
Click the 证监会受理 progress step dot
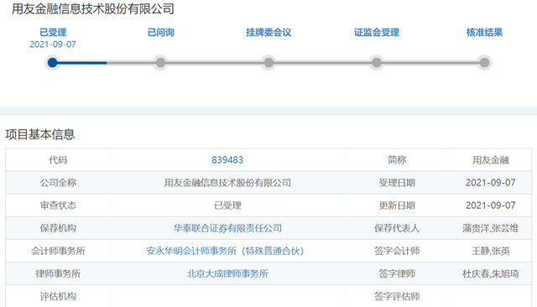(377, 63)
